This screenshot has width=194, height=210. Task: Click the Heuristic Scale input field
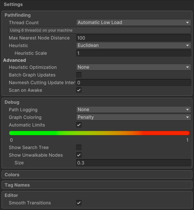[134, 53]
